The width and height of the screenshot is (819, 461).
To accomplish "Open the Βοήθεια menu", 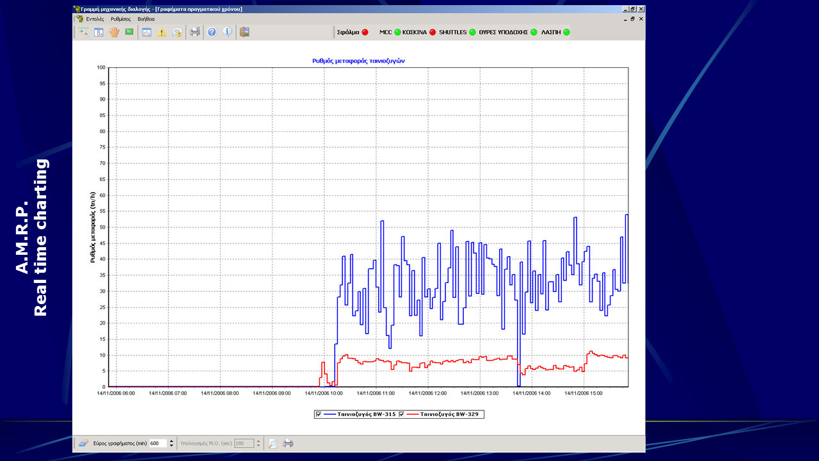I will (146, 19).
